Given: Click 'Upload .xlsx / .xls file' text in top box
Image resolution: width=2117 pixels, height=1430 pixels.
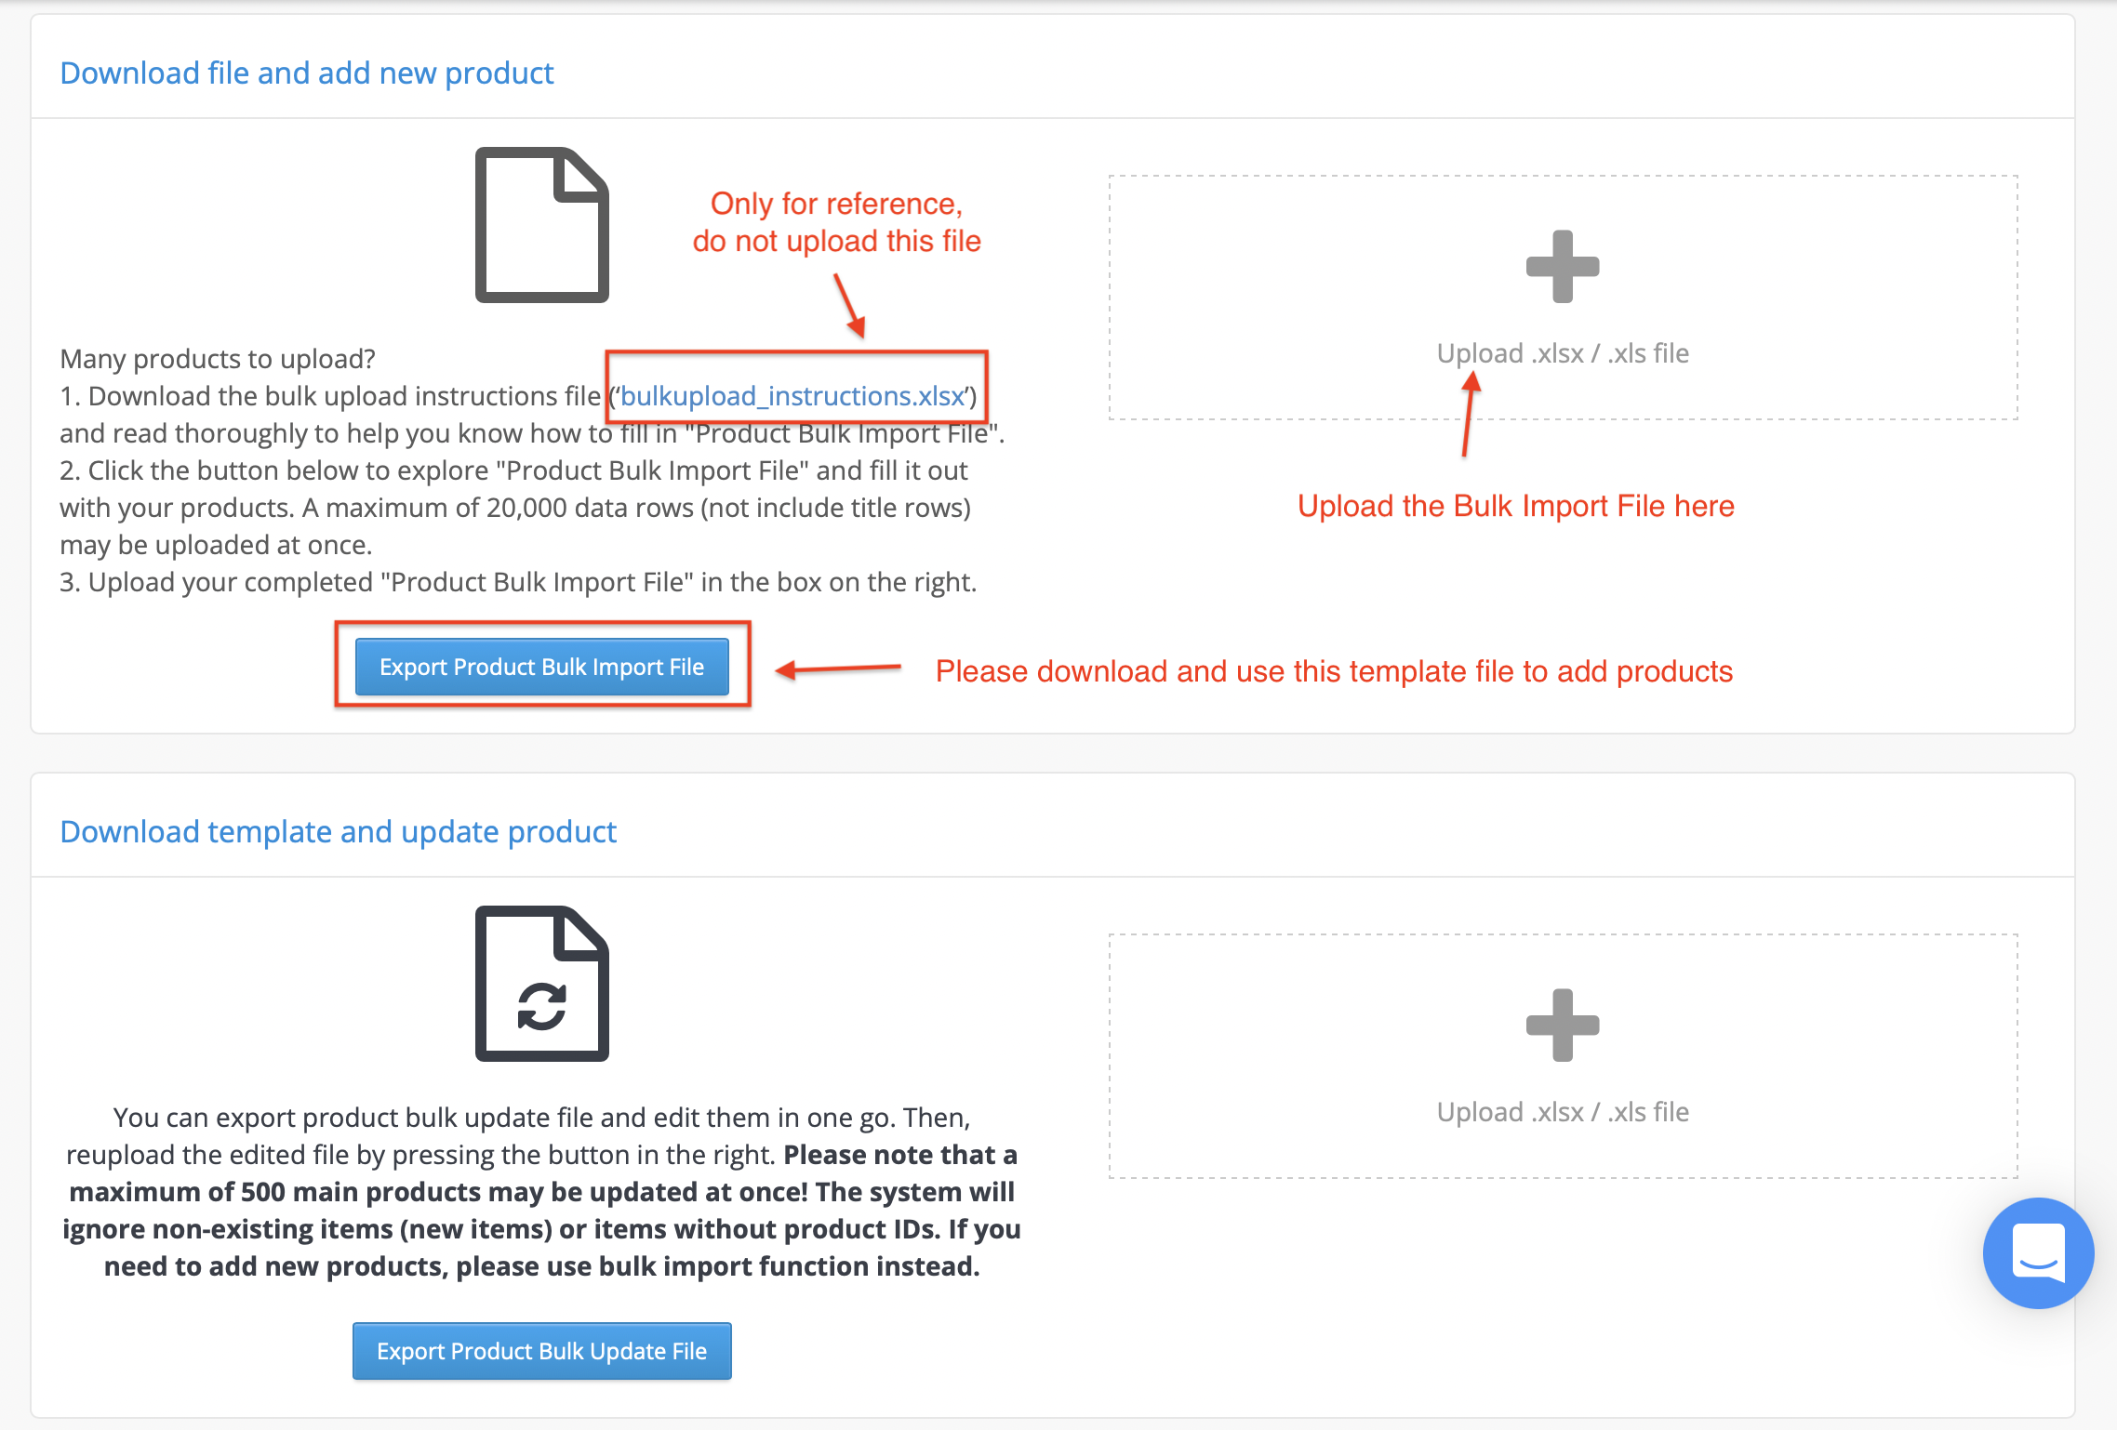Looking at the screenshot, I should pos(1563,353).
